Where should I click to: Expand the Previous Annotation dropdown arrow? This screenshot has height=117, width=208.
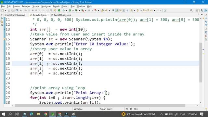(141, 10)
